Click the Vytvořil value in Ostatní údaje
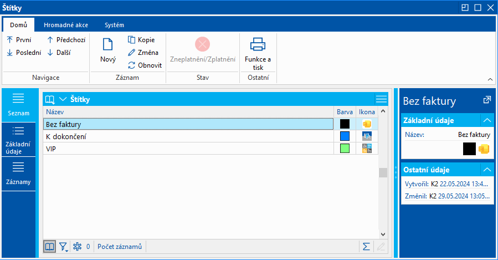Image resolution: width=498 pixels, height=260 pixels. [460, 184]
